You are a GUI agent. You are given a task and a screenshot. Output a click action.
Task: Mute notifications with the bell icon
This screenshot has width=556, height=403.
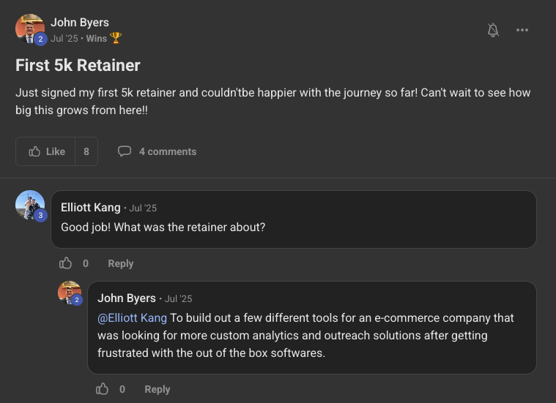pyautogui.click(x=493, y=30)
